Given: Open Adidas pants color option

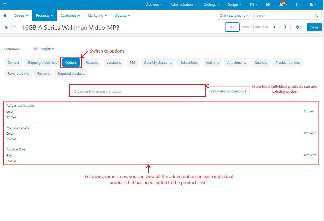Looking at the screenshot, I should click(20, 105).
